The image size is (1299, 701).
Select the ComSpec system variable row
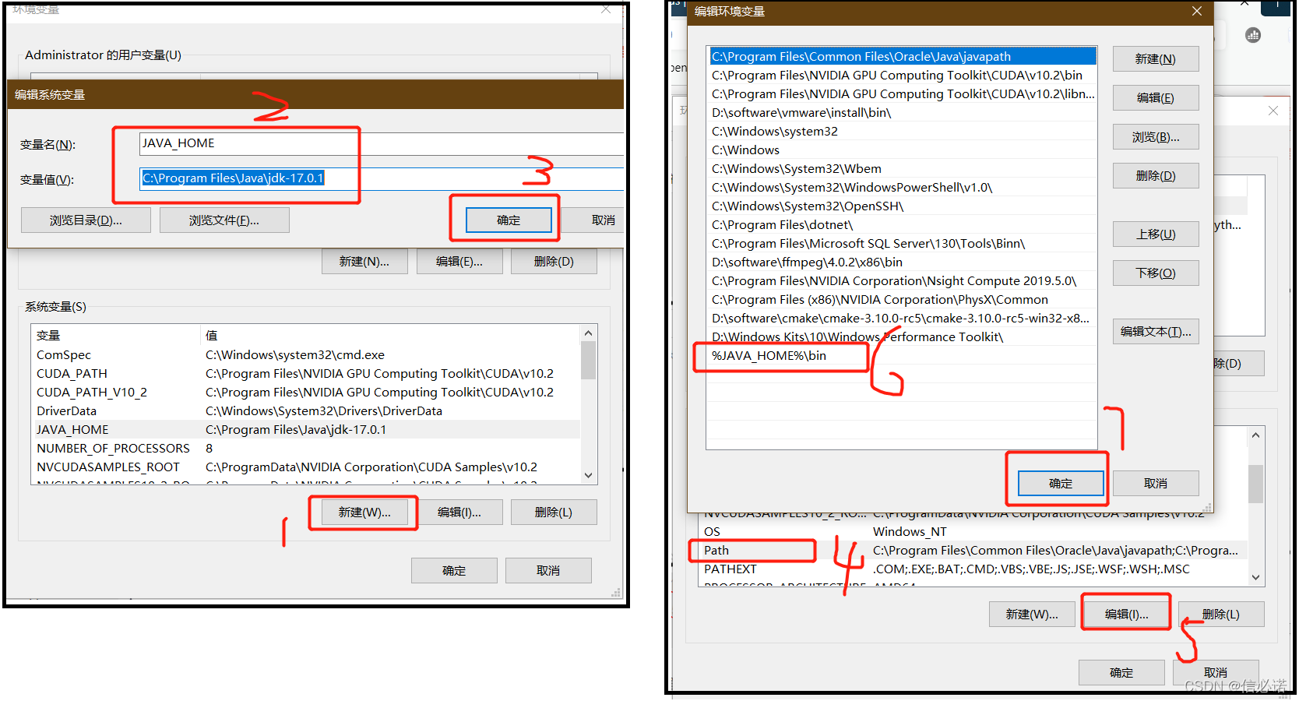click(307, 355)
